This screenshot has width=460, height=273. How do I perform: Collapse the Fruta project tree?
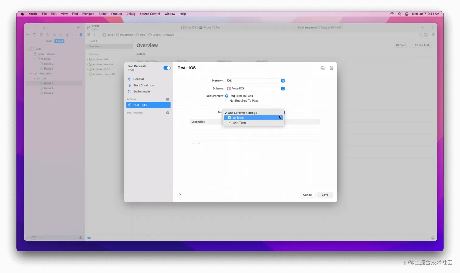[x=28, y=49]
